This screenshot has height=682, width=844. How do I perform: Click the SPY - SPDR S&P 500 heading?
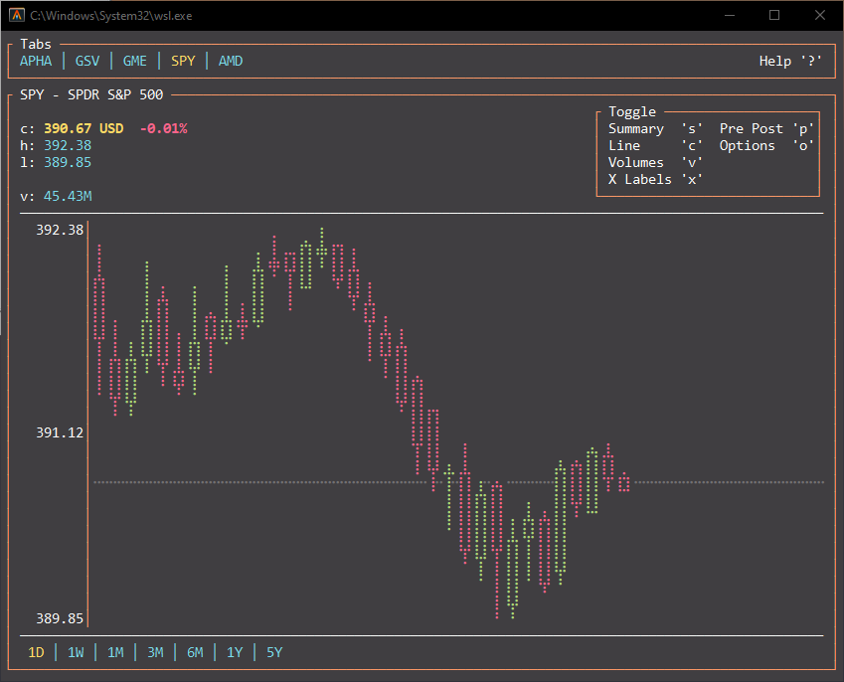point(91,94)
